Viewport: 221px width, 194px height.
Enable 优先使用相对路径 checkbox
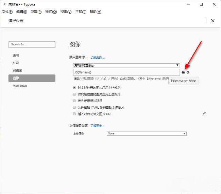click(x=74, y=101)
